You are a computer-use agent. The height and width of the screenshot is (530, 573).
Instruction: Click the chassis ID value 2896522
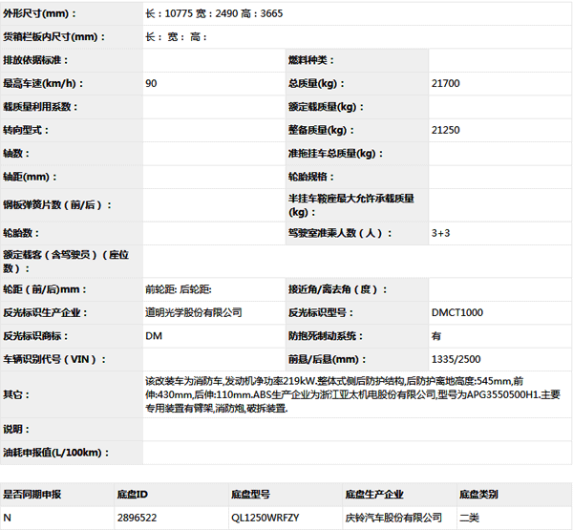137,518
